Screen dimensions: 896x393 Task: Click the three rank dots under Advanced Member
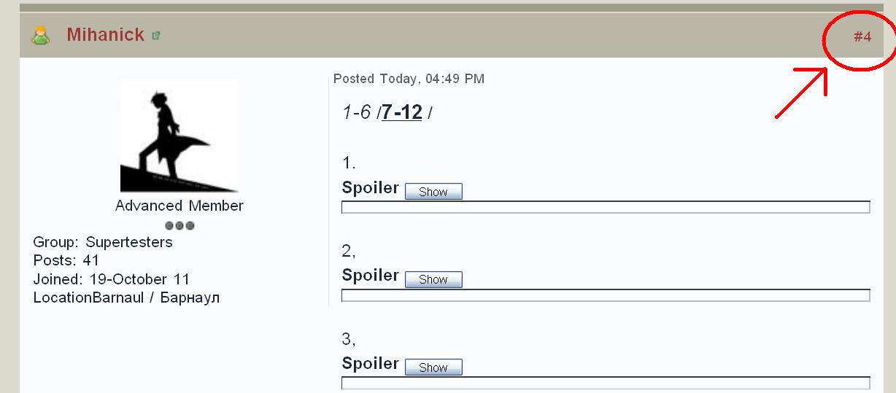coord(179,225)
